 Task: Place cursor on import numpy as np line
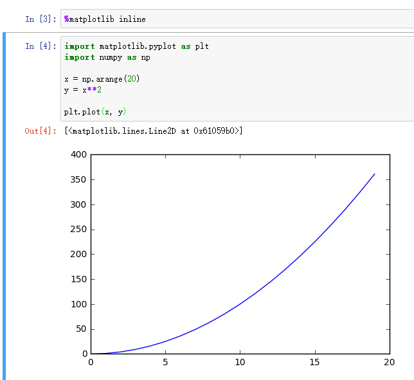coord(107,57)
